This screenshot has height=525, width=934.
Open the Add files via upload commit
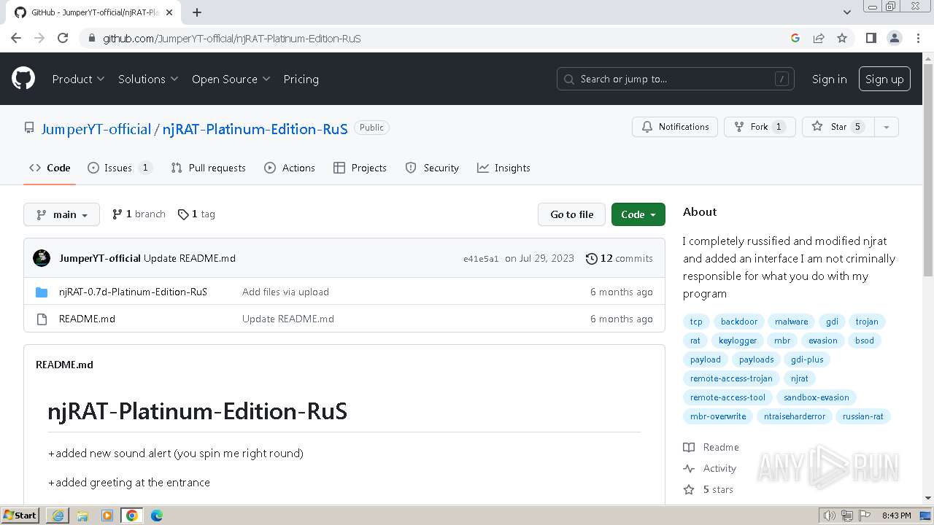point(285,292)
